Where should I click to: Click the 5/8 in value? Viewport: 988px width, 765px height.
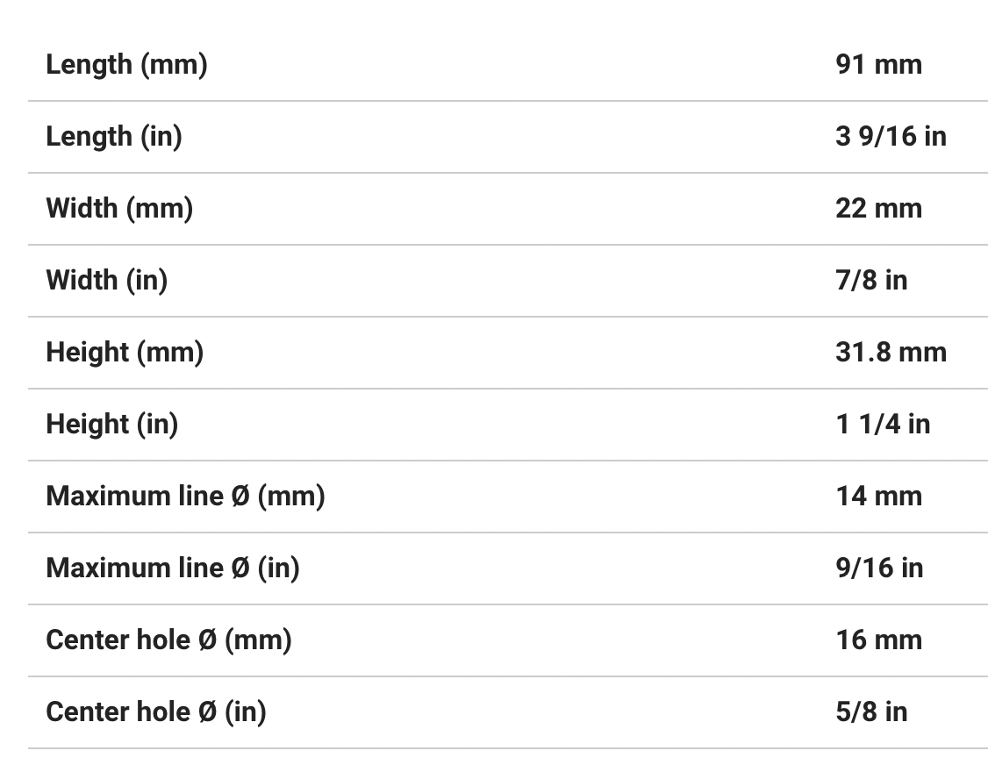tap(871, 711)
